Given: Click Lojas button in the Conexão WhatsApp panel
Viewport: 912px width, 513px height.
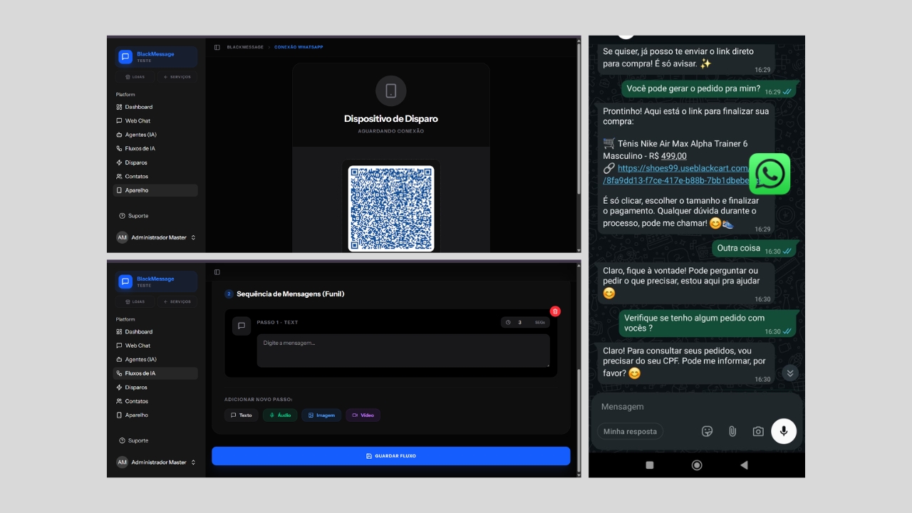Looking at the screenshot, I should (x=135, y=76).
